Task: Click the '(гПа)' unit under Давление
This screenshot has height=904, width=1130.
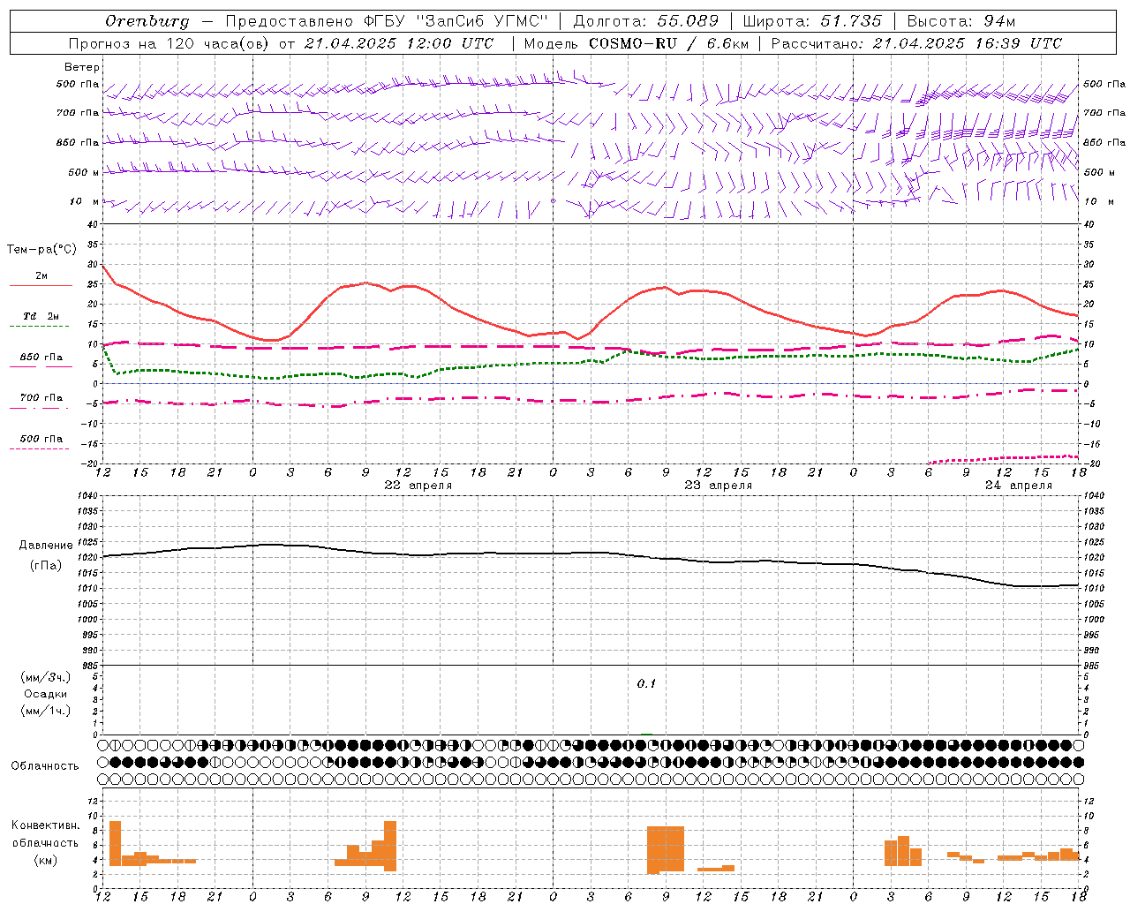Action: pyautogui.click(x=46, y=565)
